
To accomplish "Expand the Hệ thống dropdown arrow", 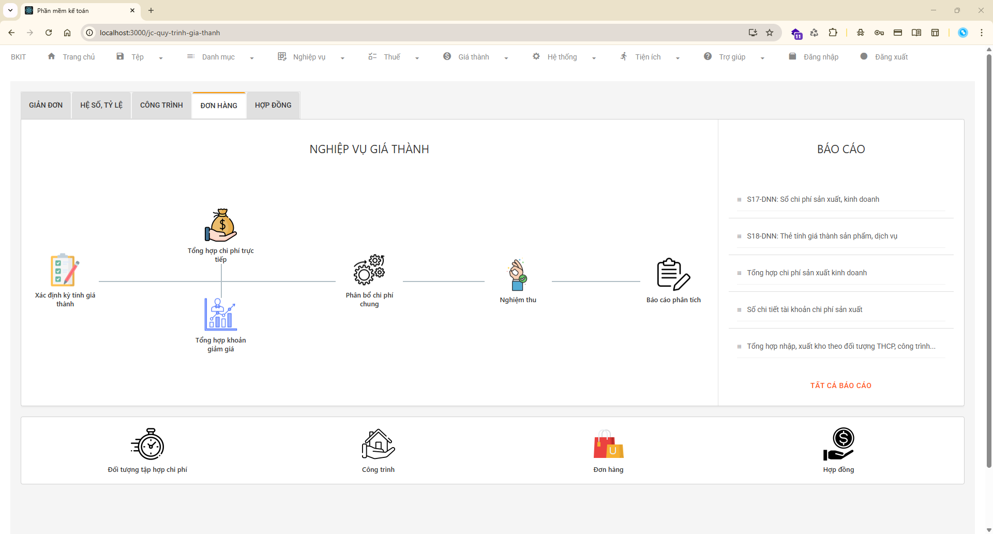I will (594, 58).
